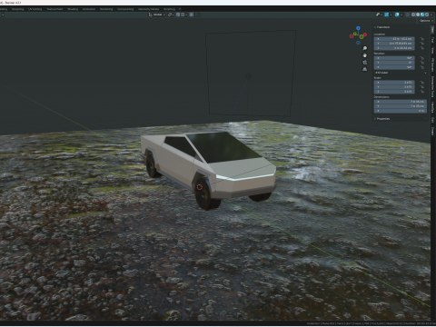Viewport: 436px width, 327px height.
Task: Open the Rendering workspace tab
Action: point(106,9)
